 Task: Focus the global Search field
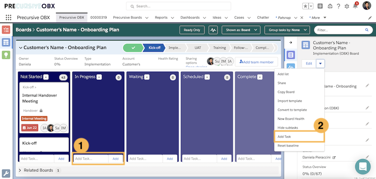click(x=179, y=6)
